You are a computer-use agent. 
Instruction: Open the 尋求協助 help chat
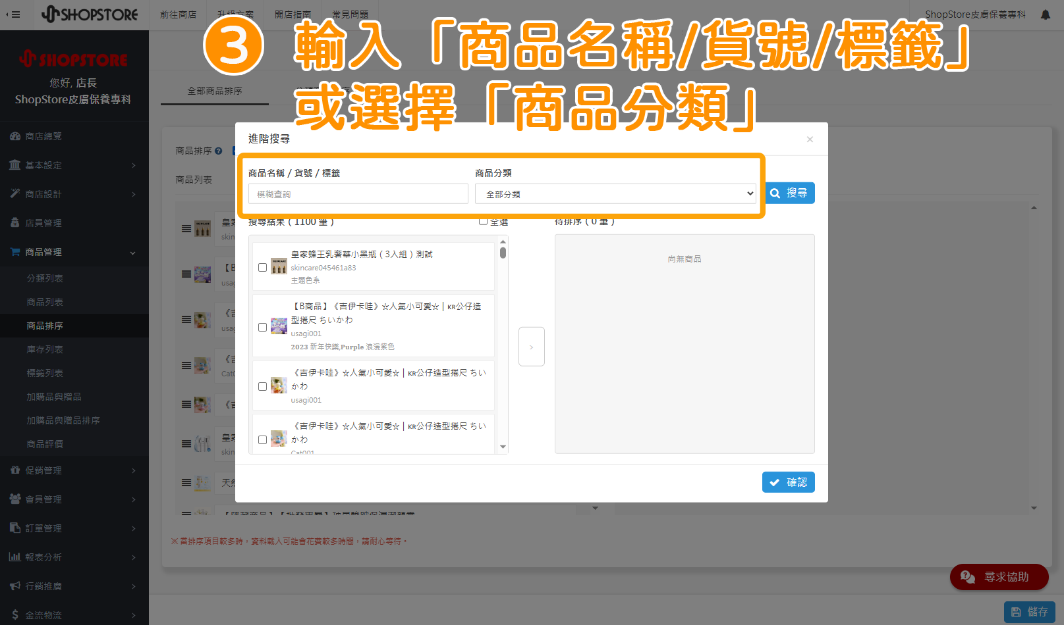coord(999,577)
